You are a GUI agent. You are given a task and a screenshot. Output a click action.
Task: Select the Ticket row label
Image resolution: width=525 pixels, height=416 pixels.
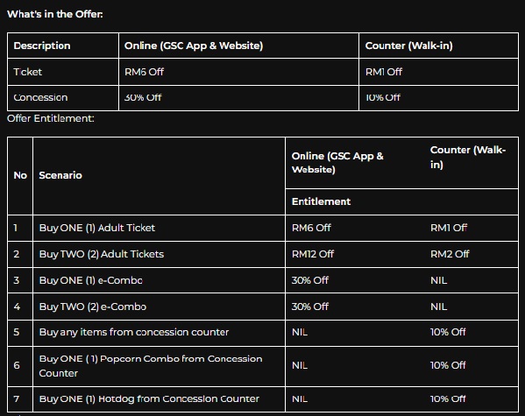pos(28,72)
